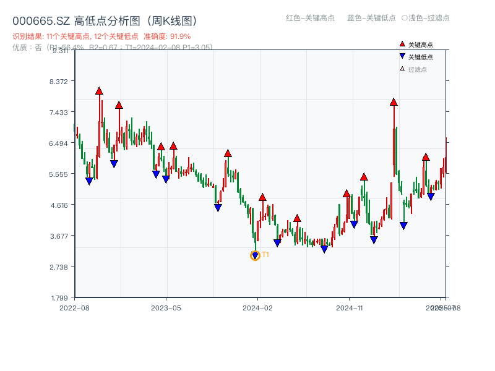Viewport: 495px width, 371px height.
Task: Select the blue 关键低点 triangle icon in legend
Action: coord(401,56)
